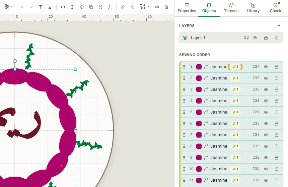Screen dimensions: 288x187
Task: Hide Jasmine object 5 via eye icon
Action: pyautogui.click(x=266, y=112)
